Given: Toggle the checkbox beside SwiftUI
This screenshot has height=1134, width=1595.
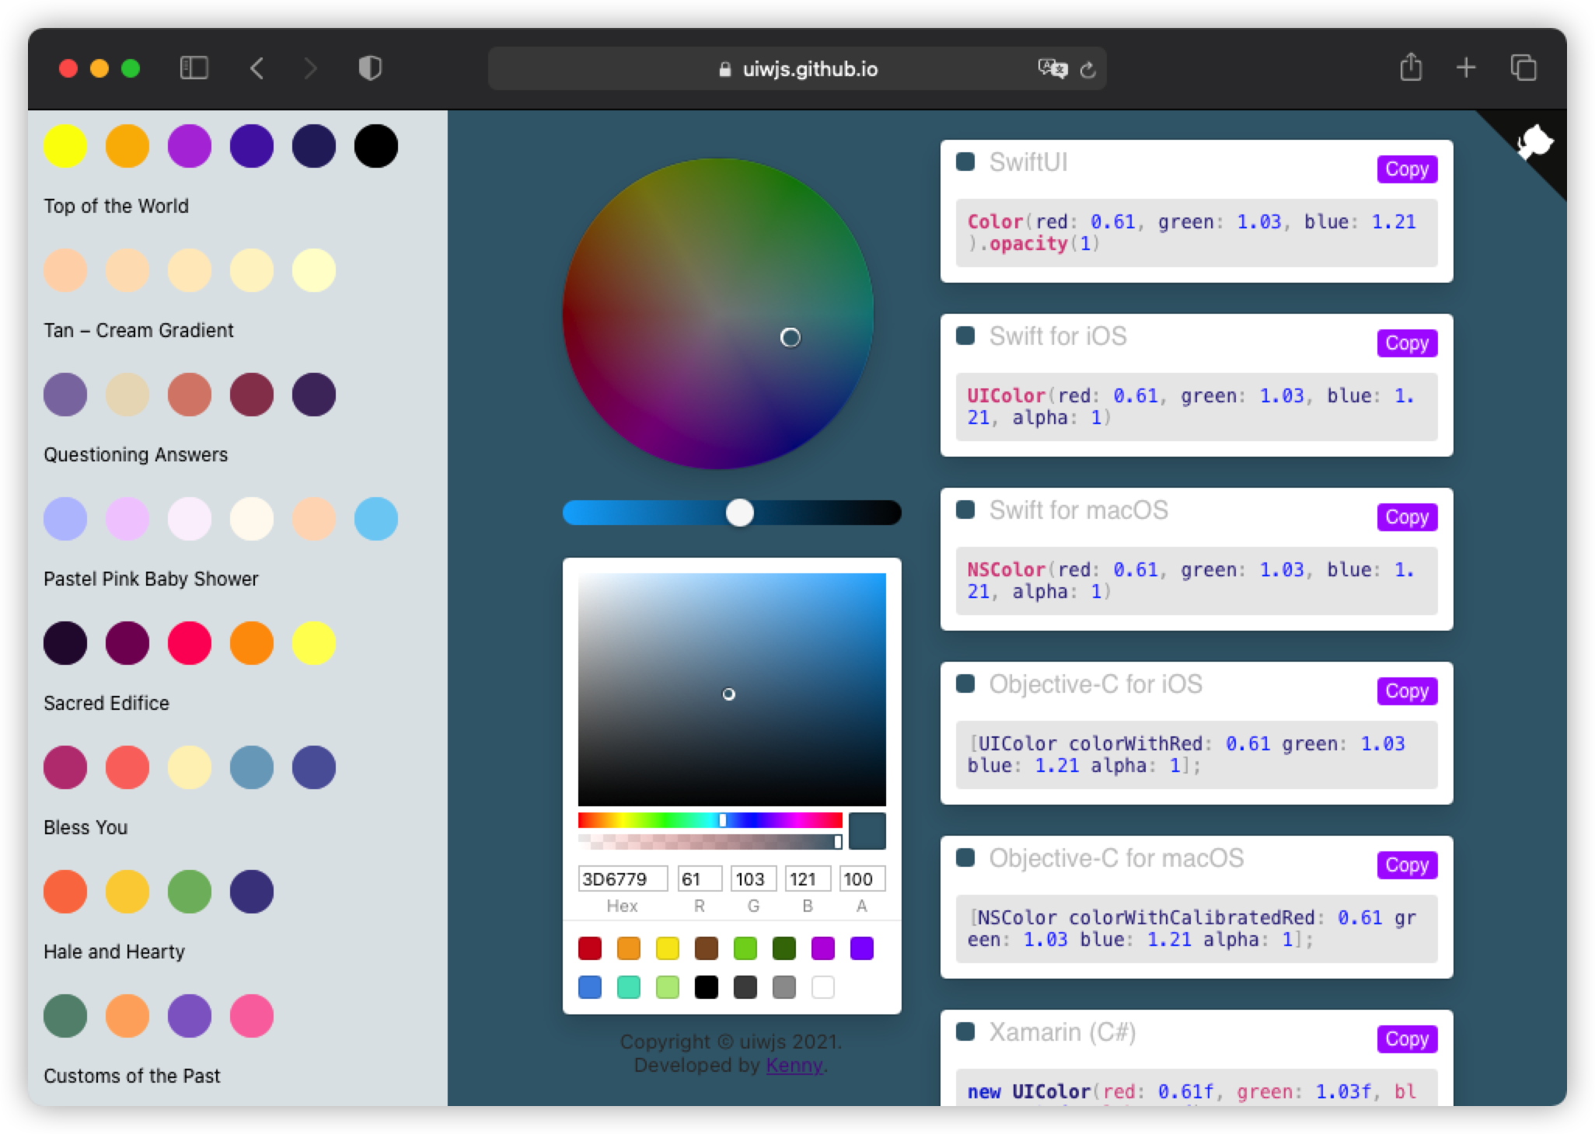Looking at the screenshot, I should (965, 163).
